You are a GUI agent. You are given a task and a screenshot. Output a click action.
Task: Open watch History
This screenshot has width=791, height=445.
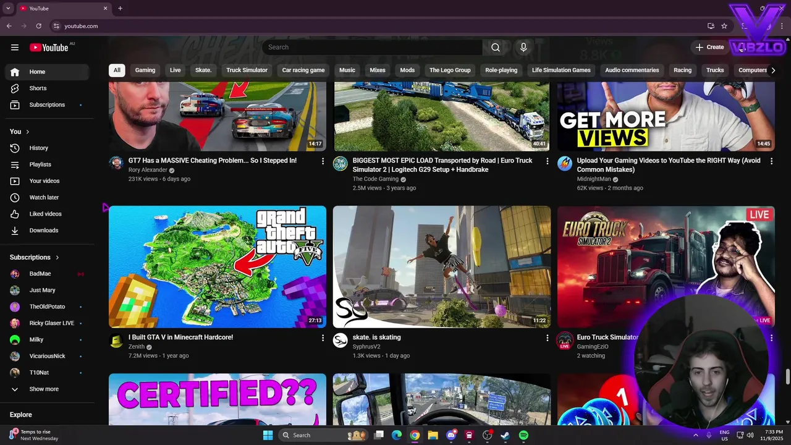click(47, 148)
